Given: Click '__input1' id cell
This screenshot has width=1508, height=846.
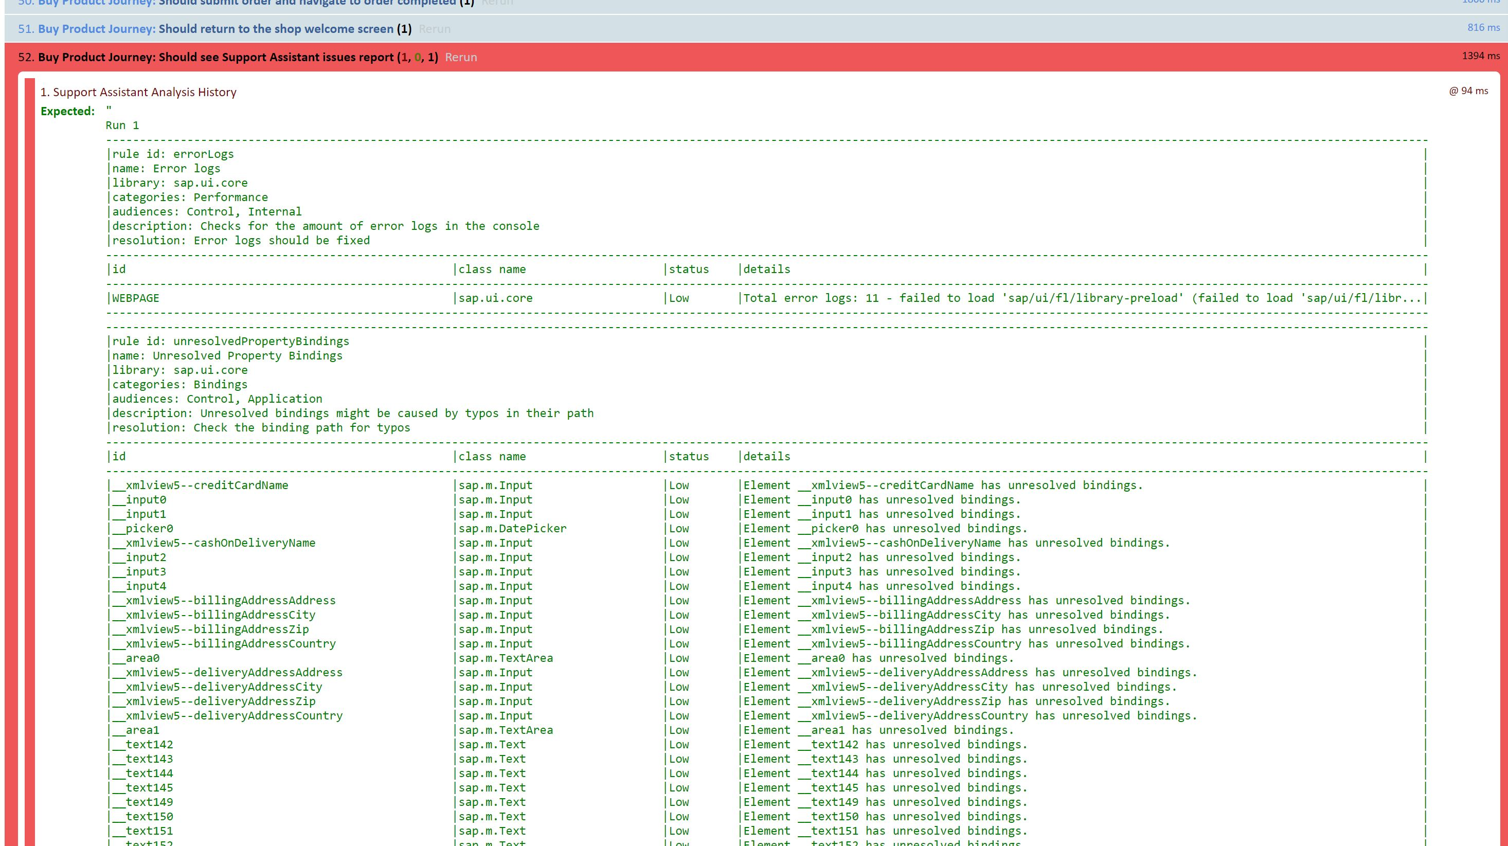Looking at the screenshot, I should [139, 514].
